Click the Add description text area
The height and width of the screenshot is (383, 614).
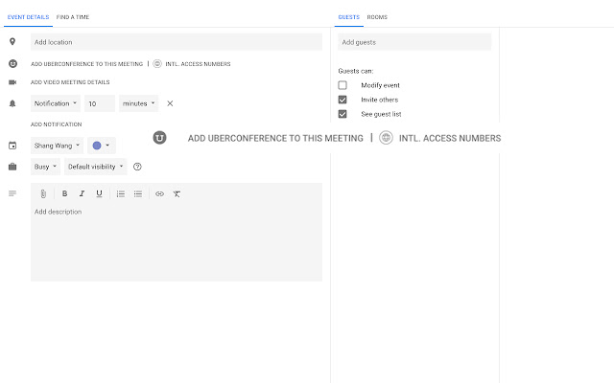tap(177, 242)
